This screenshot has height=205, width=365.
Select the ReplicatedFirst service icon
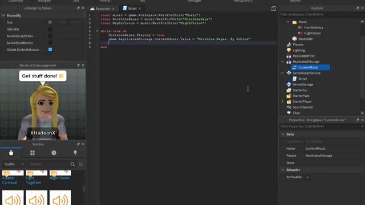point(289,56)
